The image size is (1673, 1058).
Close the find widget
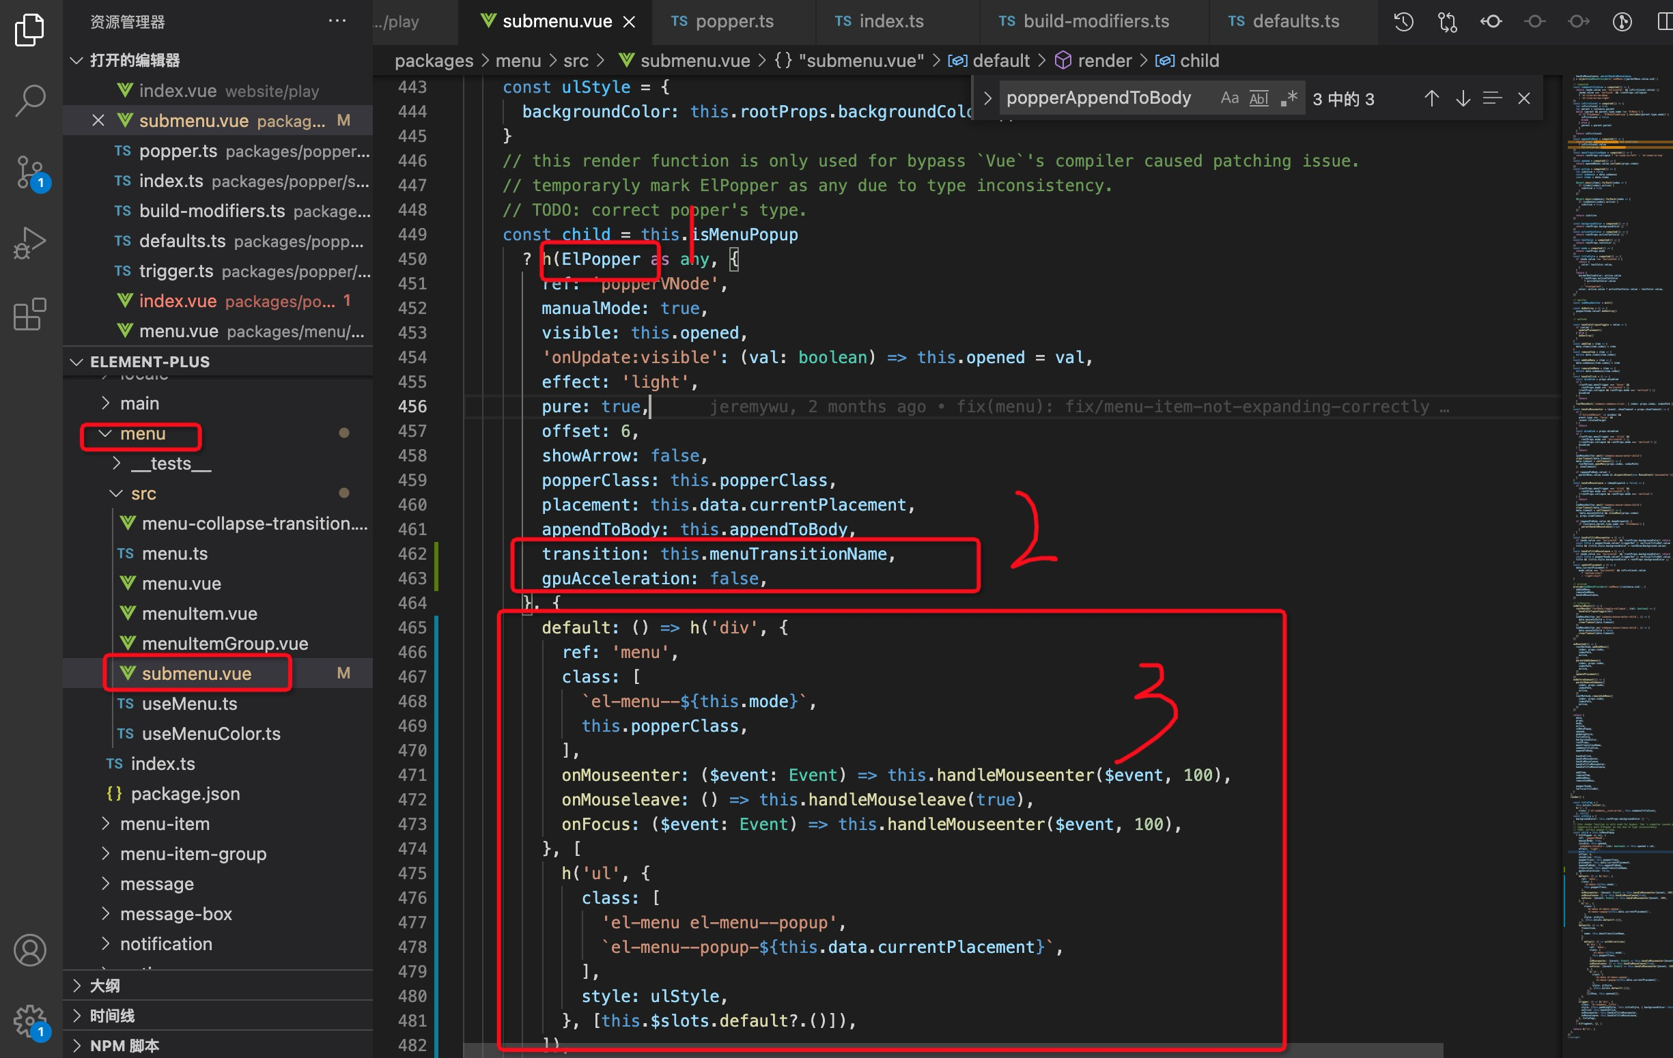click(x=1523, y=98)
